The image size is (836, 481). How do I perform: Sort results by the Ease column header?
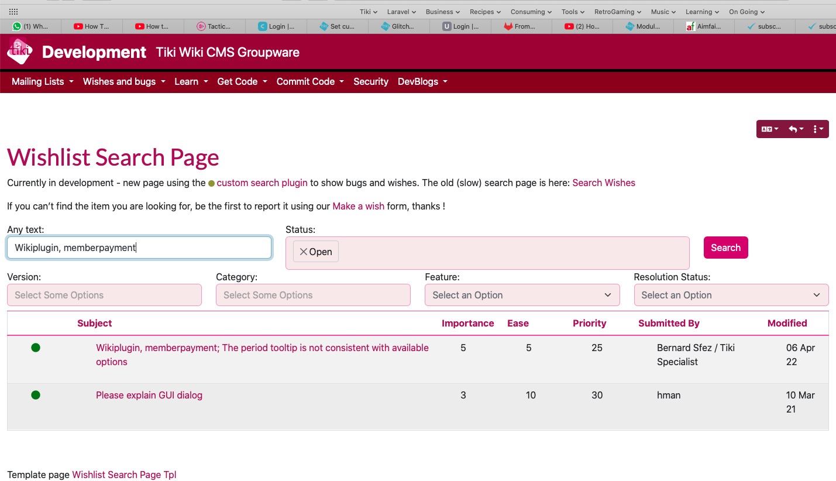518,323
